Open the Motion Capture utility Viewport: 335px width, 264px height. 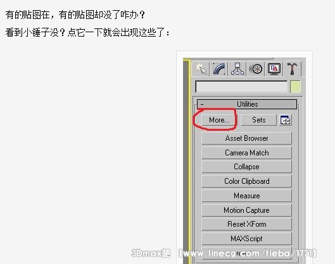(x=246, y=210)
